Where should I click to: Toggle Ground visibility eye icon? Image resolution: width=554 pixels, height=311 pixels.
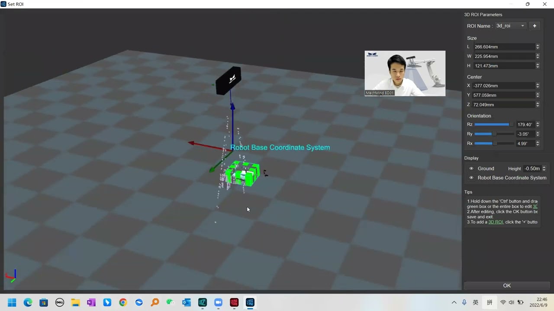coord(471,168)
